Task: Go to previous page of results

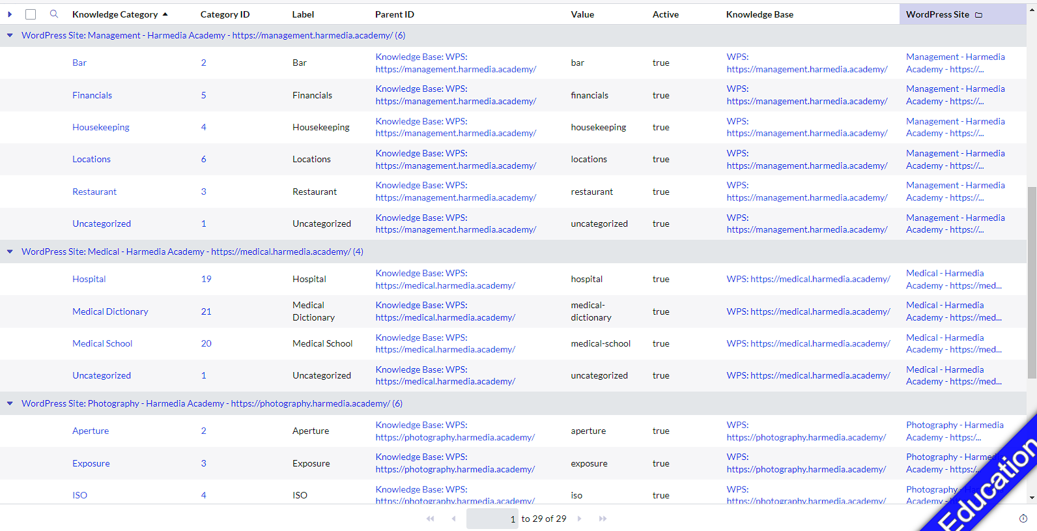Action: pos(453,519)
